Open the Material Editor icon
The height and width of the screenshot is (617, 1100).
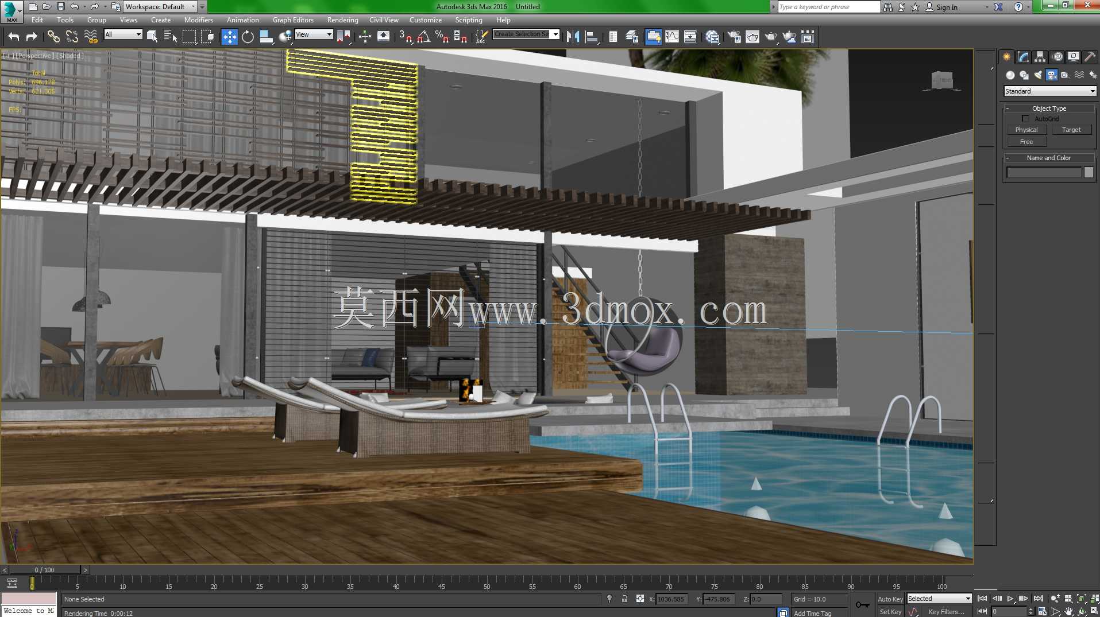click(712, 37)
